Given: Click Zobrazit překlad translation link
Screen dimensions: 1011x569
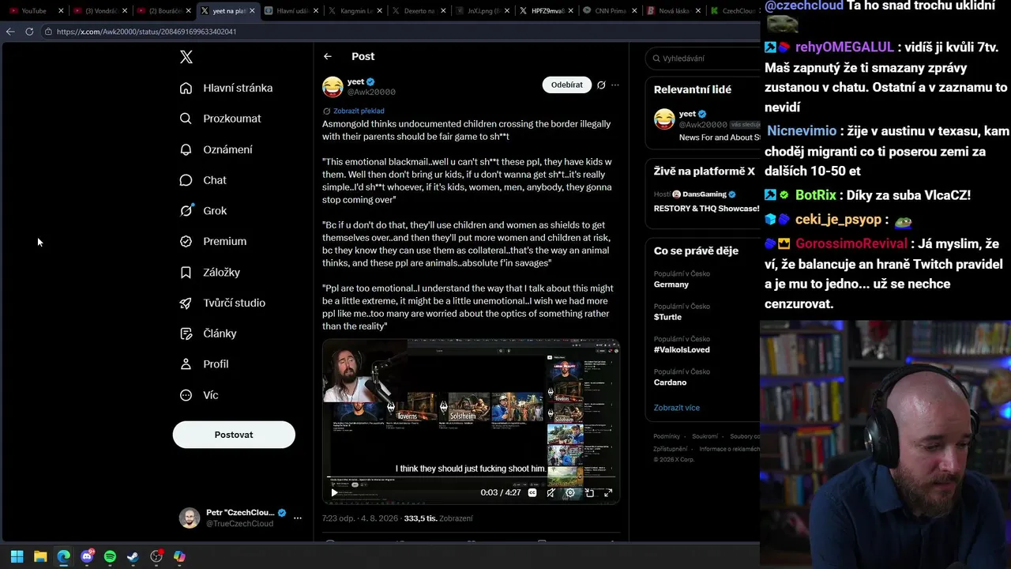Looking at the screenshot, I should click(x=359, y=111).
